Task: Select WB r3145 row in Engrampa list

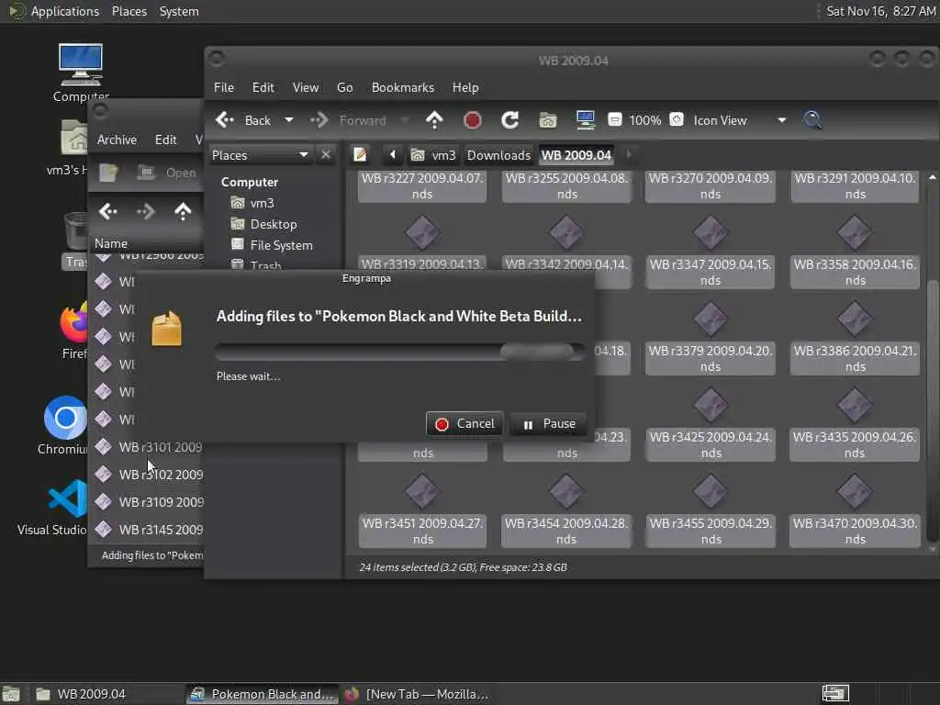Action: coord(148,530)
